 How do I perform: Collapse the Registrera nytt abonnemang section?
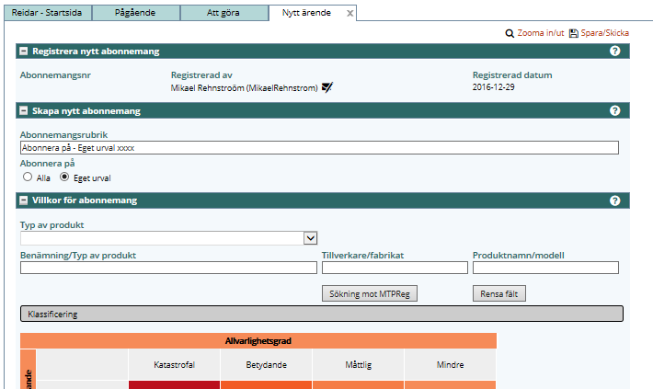[24, 51]
